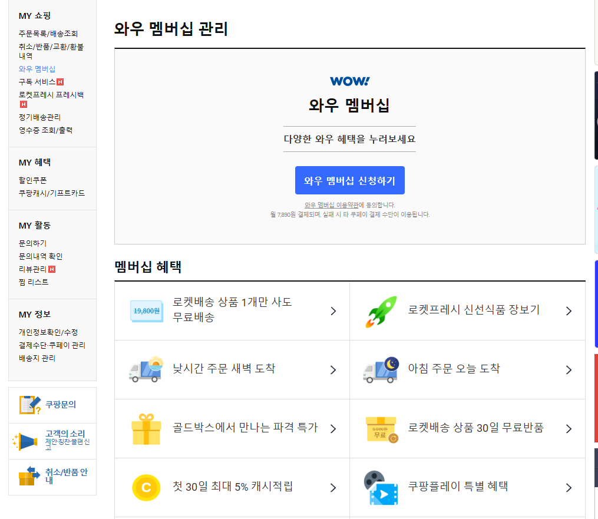The height and width of the screenshot is (519, 598).
Task: Open 개인정보확인/수정 menu item
Action: 48,332
